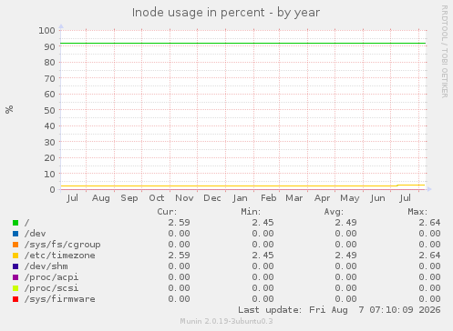Select the "/dev" legend label

pos(36,234)
